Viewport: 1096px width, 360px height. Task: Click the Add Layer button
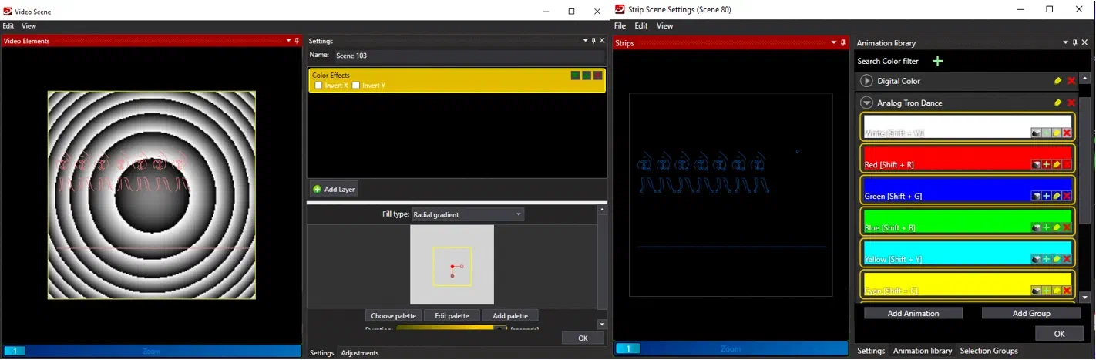point(334,190)
